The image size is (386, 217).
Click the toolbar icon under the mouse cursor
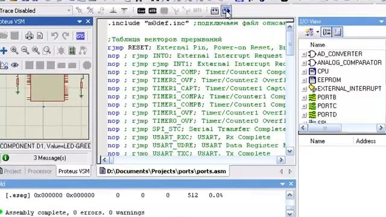coord(226,11)
